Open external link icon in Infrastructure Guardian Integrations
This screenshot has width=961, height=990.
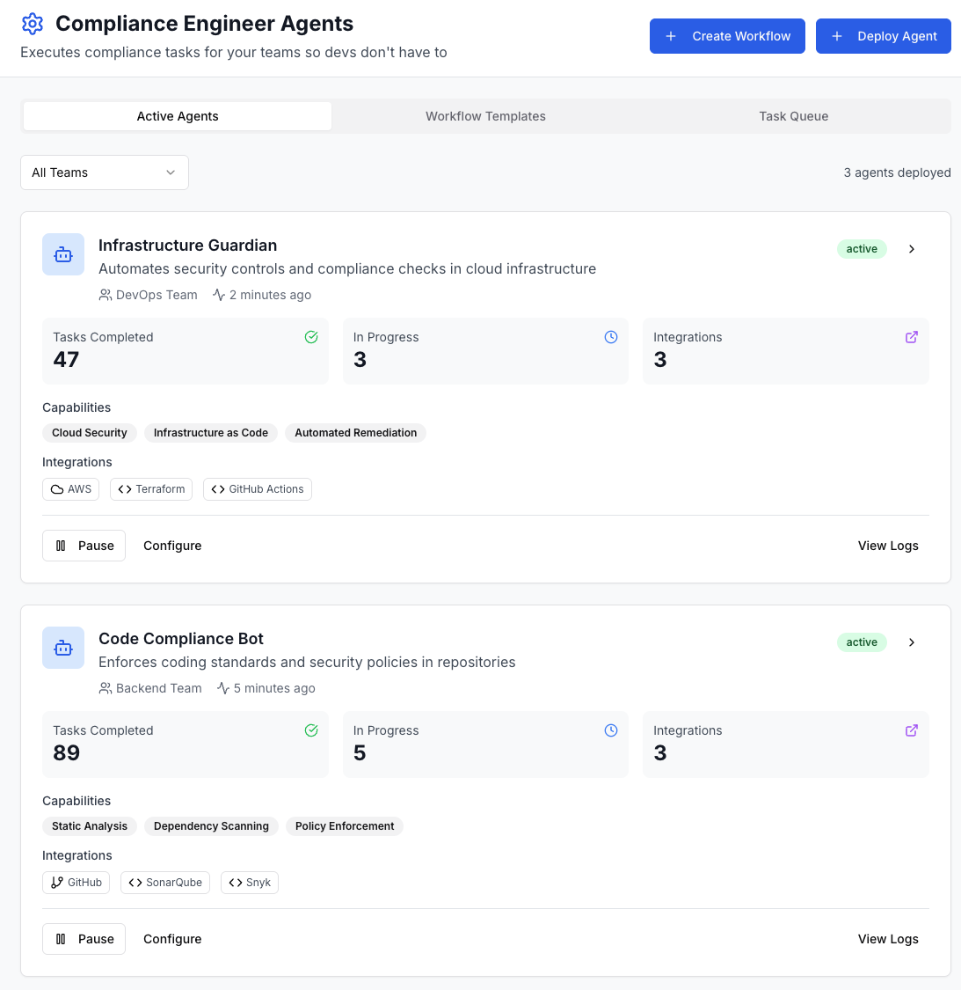[x=911, y=337]
